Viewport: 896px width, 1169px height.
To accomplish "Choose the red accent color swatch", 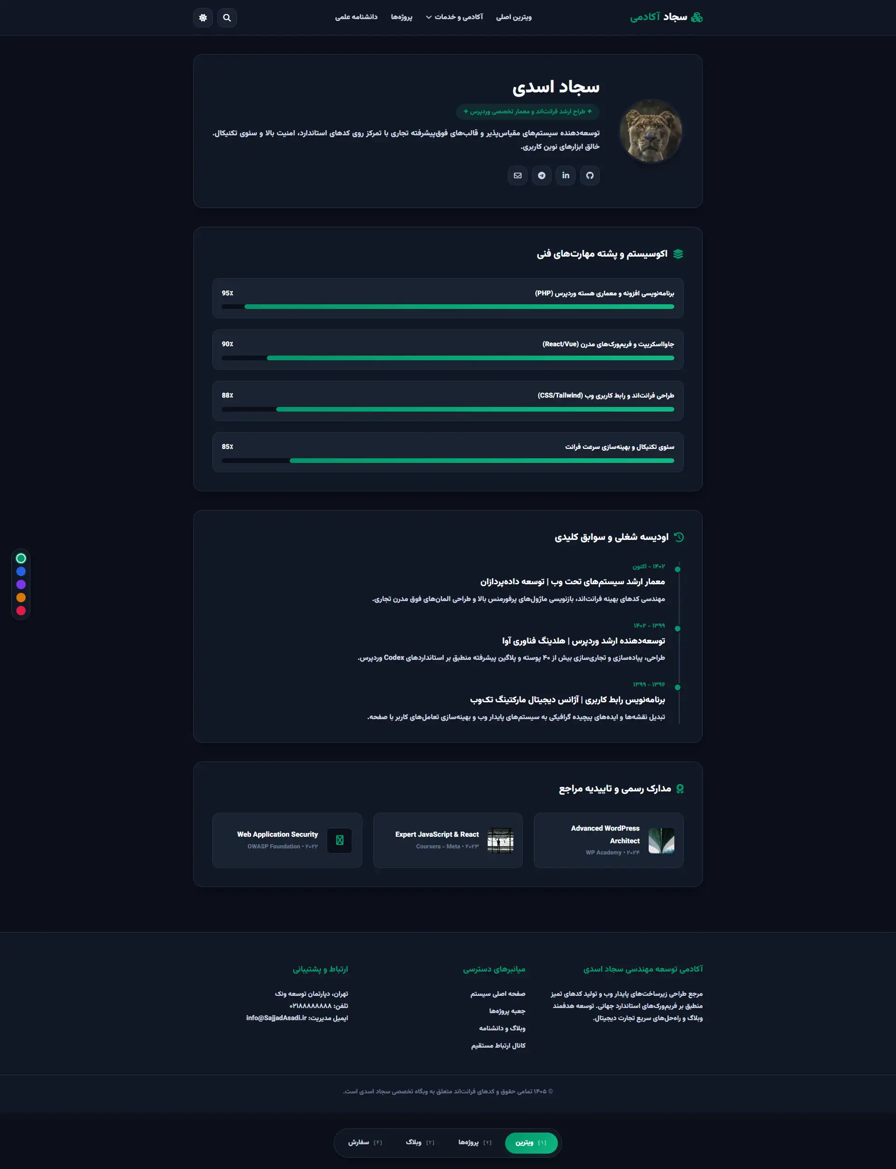I will [x=21, y=610].
